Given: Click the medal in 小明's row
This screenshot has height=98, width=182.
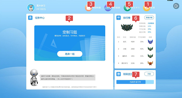Looking at the screenshot, I should (x=150, y=49).
